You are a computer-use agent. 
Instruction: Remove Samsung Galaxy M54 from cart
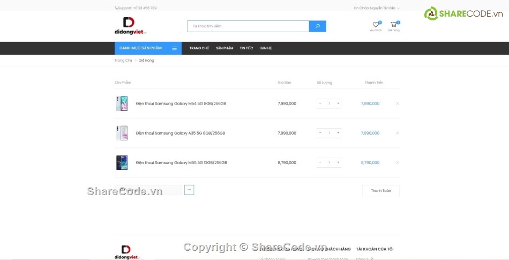(398, 103)
